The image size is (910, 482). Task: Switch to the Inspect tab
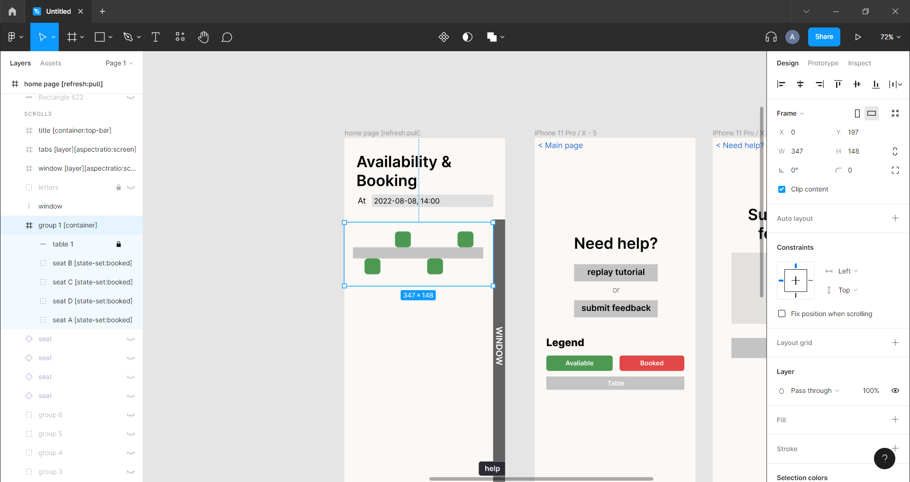pyautogui.click(x=860, y=63)
